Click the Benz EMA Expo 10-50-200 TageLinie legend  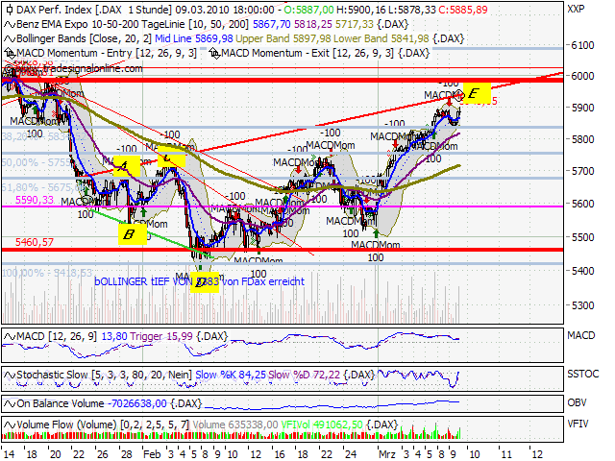(133, 25)
